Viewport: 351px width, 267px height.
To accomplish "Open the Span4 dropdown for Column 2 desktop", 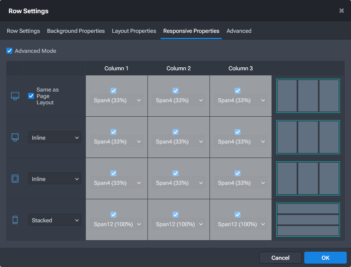I will coord(178,100).
